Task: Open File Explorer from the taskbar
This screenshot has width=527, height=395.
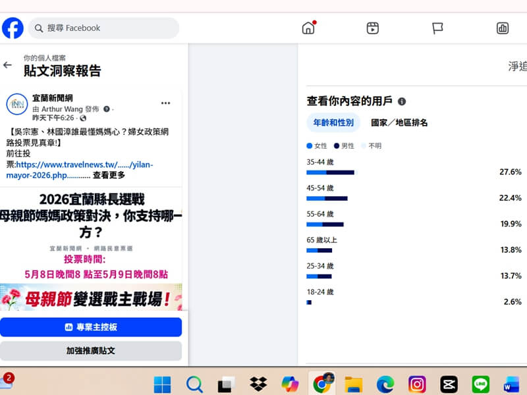Action: click(x=354, y=384)
